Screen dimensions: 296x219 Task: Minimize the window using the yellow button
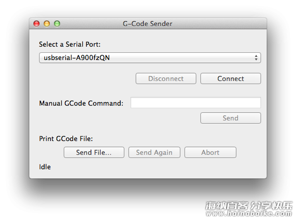pos(47,24)
